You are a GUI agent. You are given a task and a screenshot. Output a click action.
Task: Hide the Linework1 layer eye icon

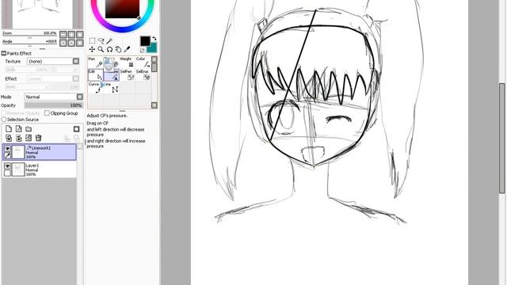(x=7, y=148)
